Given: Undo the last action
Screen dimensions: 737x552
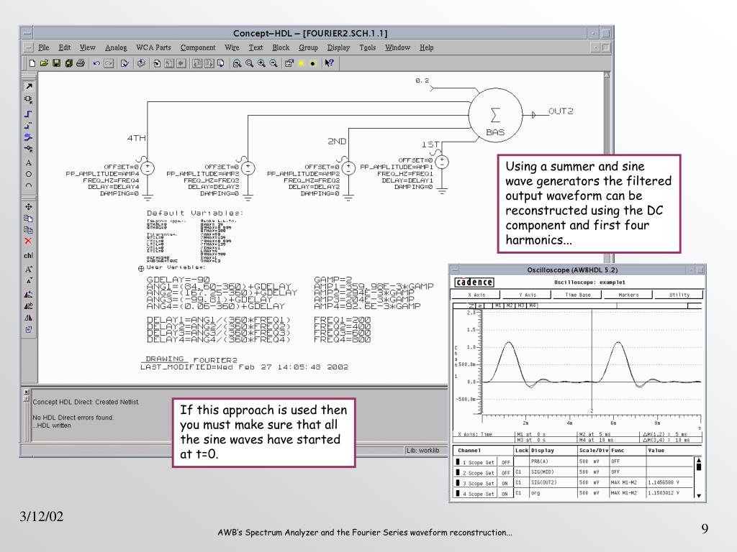Looking at the screenshot, I should coord(96,63).
